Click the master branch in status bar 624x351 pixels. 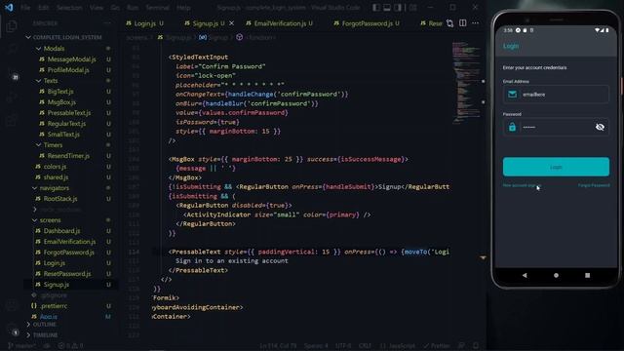point(21,346)
